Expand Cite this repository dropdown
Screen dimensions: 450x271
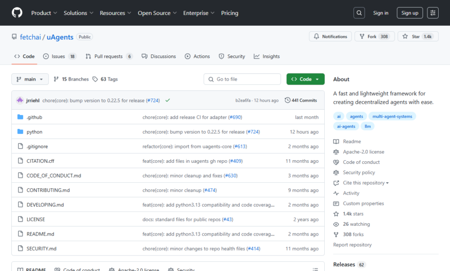[366, 183]
